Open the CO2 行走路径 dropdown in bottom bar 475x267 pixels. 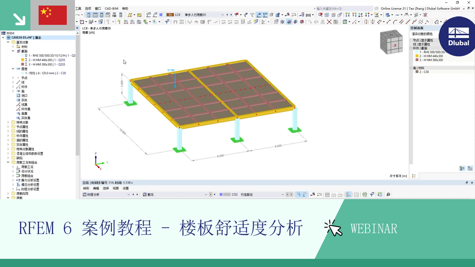point(282,194)
